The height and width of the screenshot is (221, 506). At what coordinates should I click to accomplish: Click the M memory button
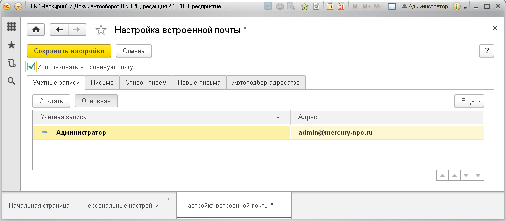355,6
